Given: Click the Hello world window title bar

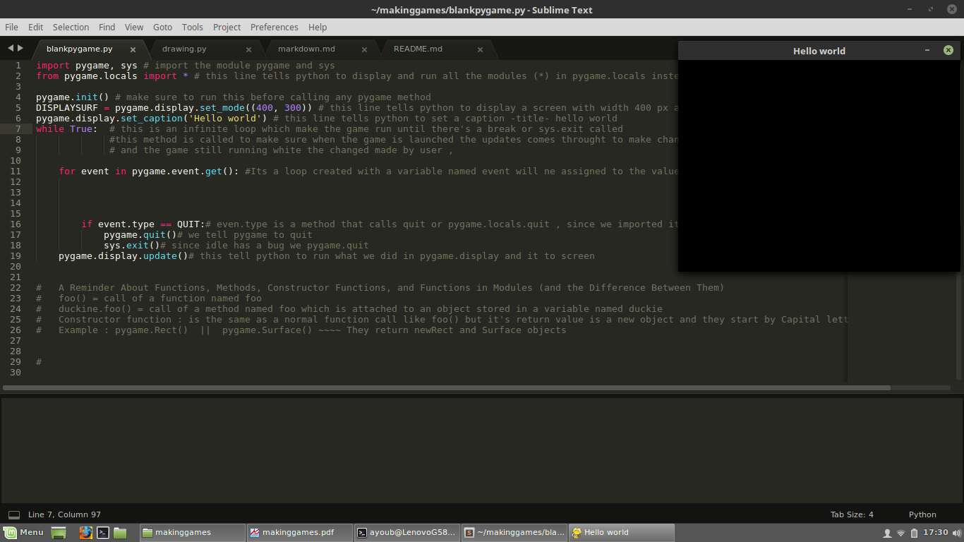Looking at the screenshot, I should 819,51.
